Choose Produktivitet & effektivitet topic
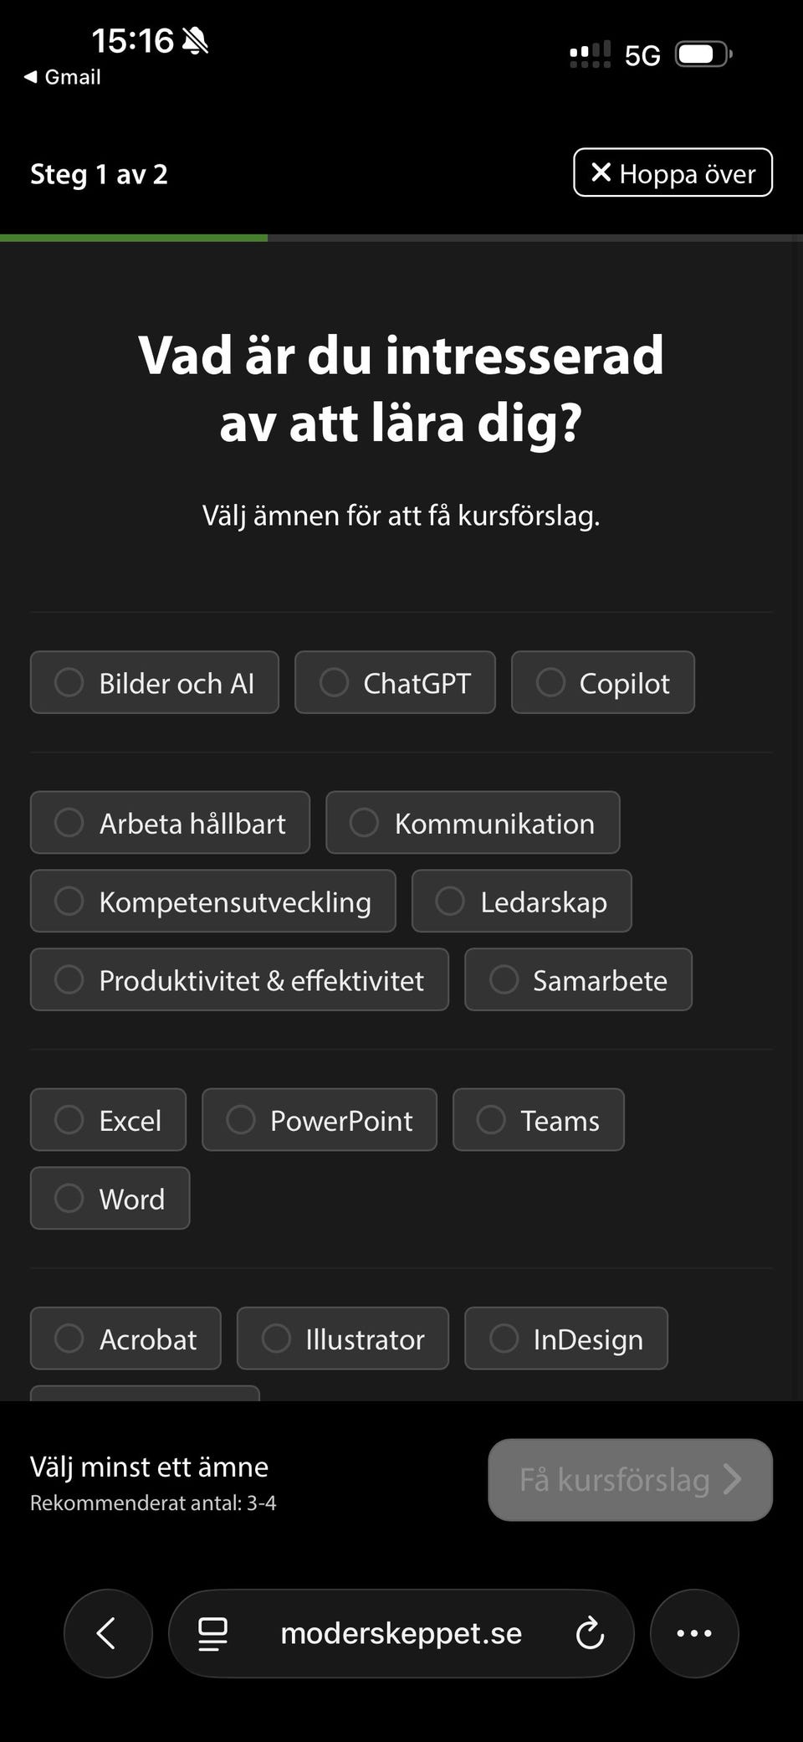Screen dimensions: 803x1742 [x=239, y=979]
